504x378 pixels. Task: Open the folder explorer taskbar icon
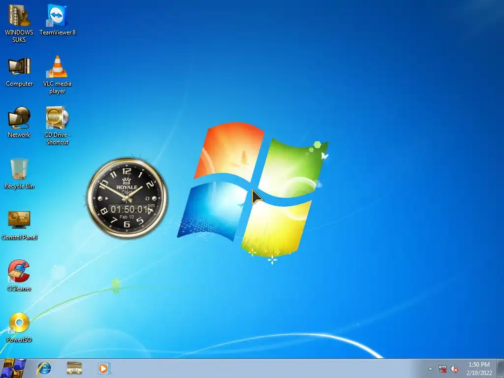point(74,368)
